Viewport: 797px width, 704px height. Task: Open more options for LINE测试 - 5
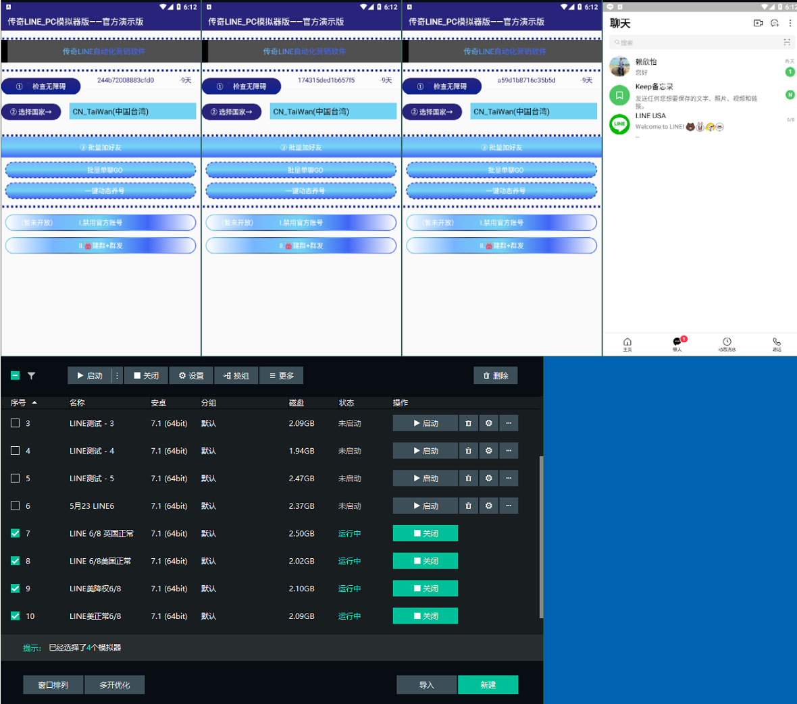(509, 478)
